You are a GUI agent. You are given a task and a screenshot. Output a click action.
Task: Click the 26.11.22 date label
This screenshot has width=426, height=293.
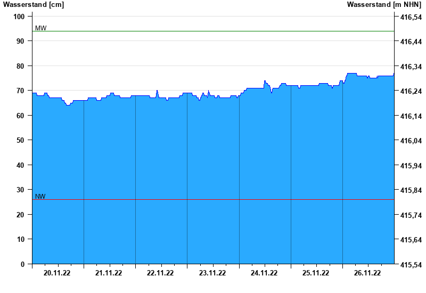click(367, 273)
